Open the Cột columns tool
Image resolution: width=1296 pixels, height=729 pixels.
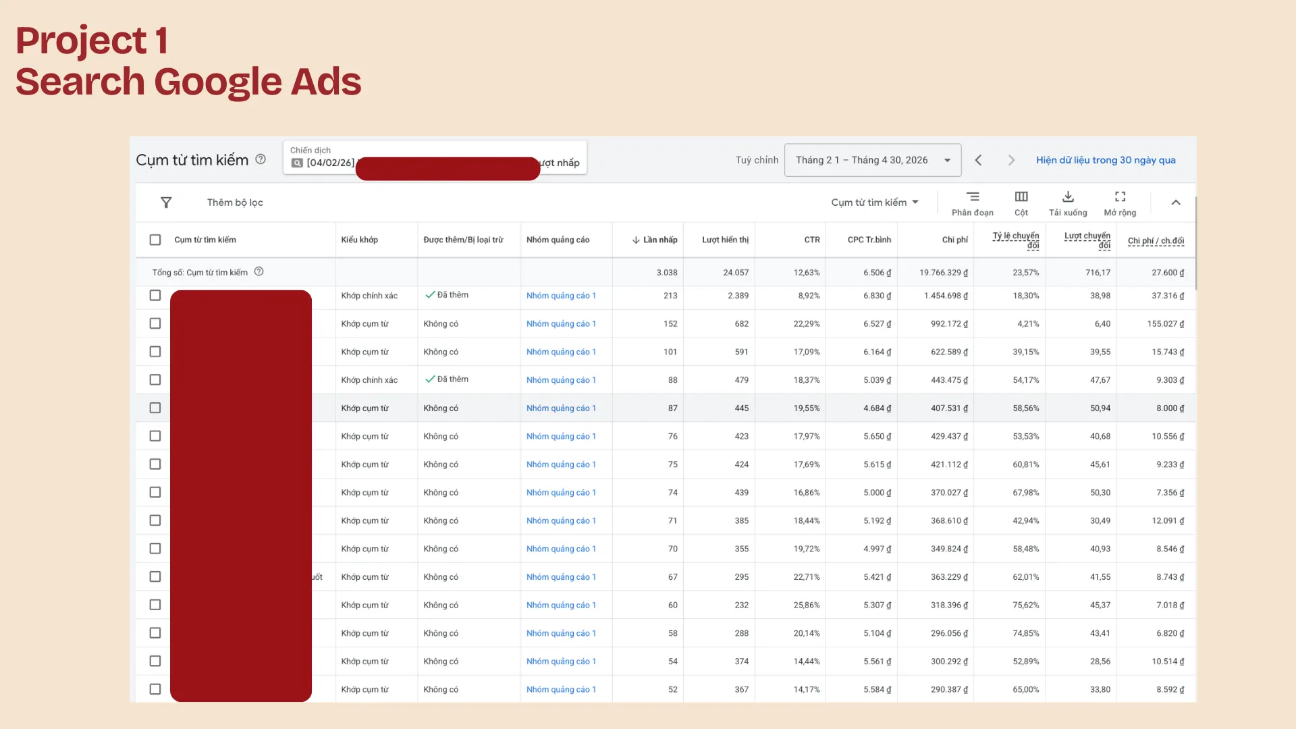[1021, 202]
